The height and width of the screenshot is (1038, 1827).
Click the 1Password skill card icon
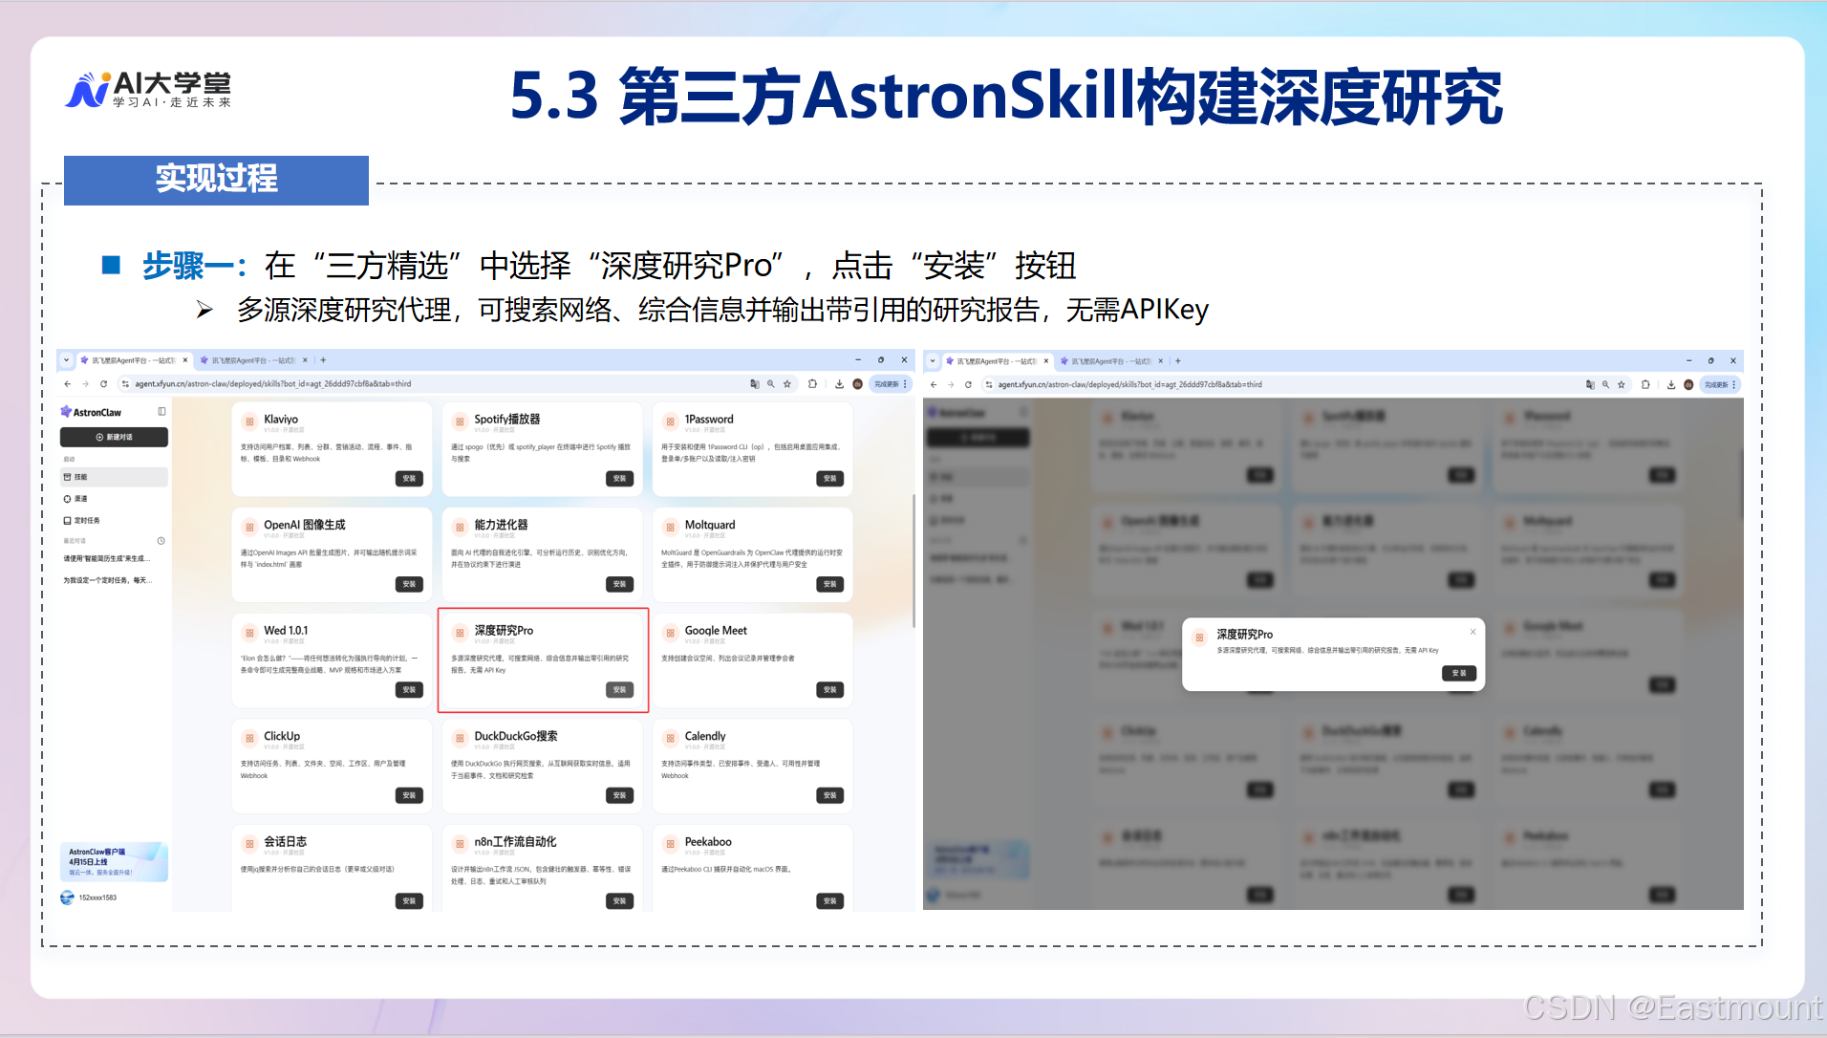tap(670, 421)
